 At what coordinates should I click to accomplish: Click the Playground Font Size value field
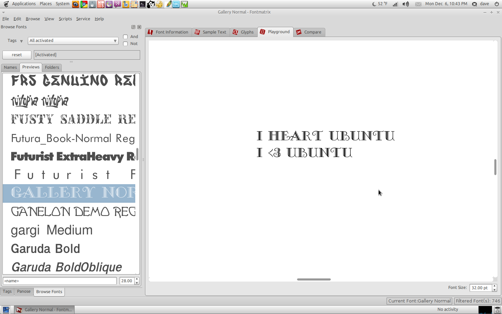[x=481, y=288]
